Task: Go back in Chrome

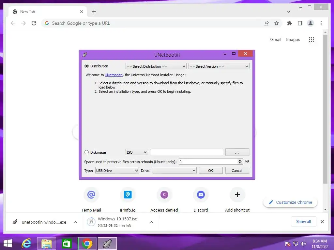Action: pos(13,23)
